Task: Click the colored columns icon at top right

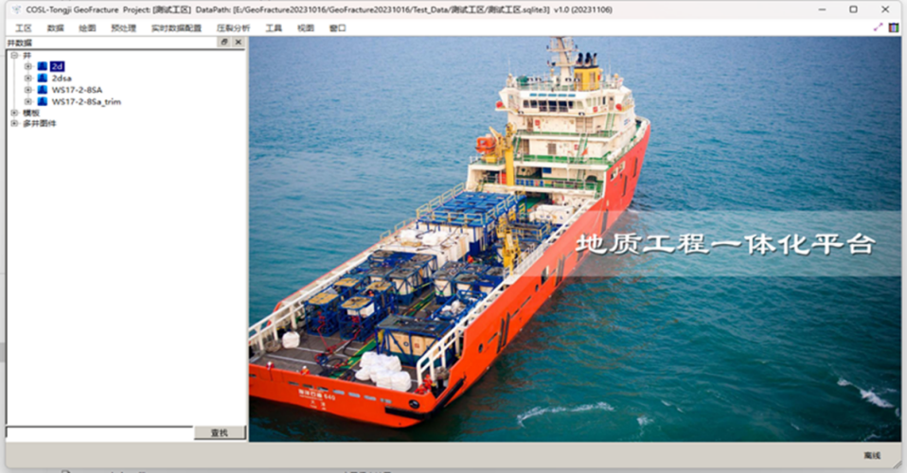Action: tap(894, 28)
